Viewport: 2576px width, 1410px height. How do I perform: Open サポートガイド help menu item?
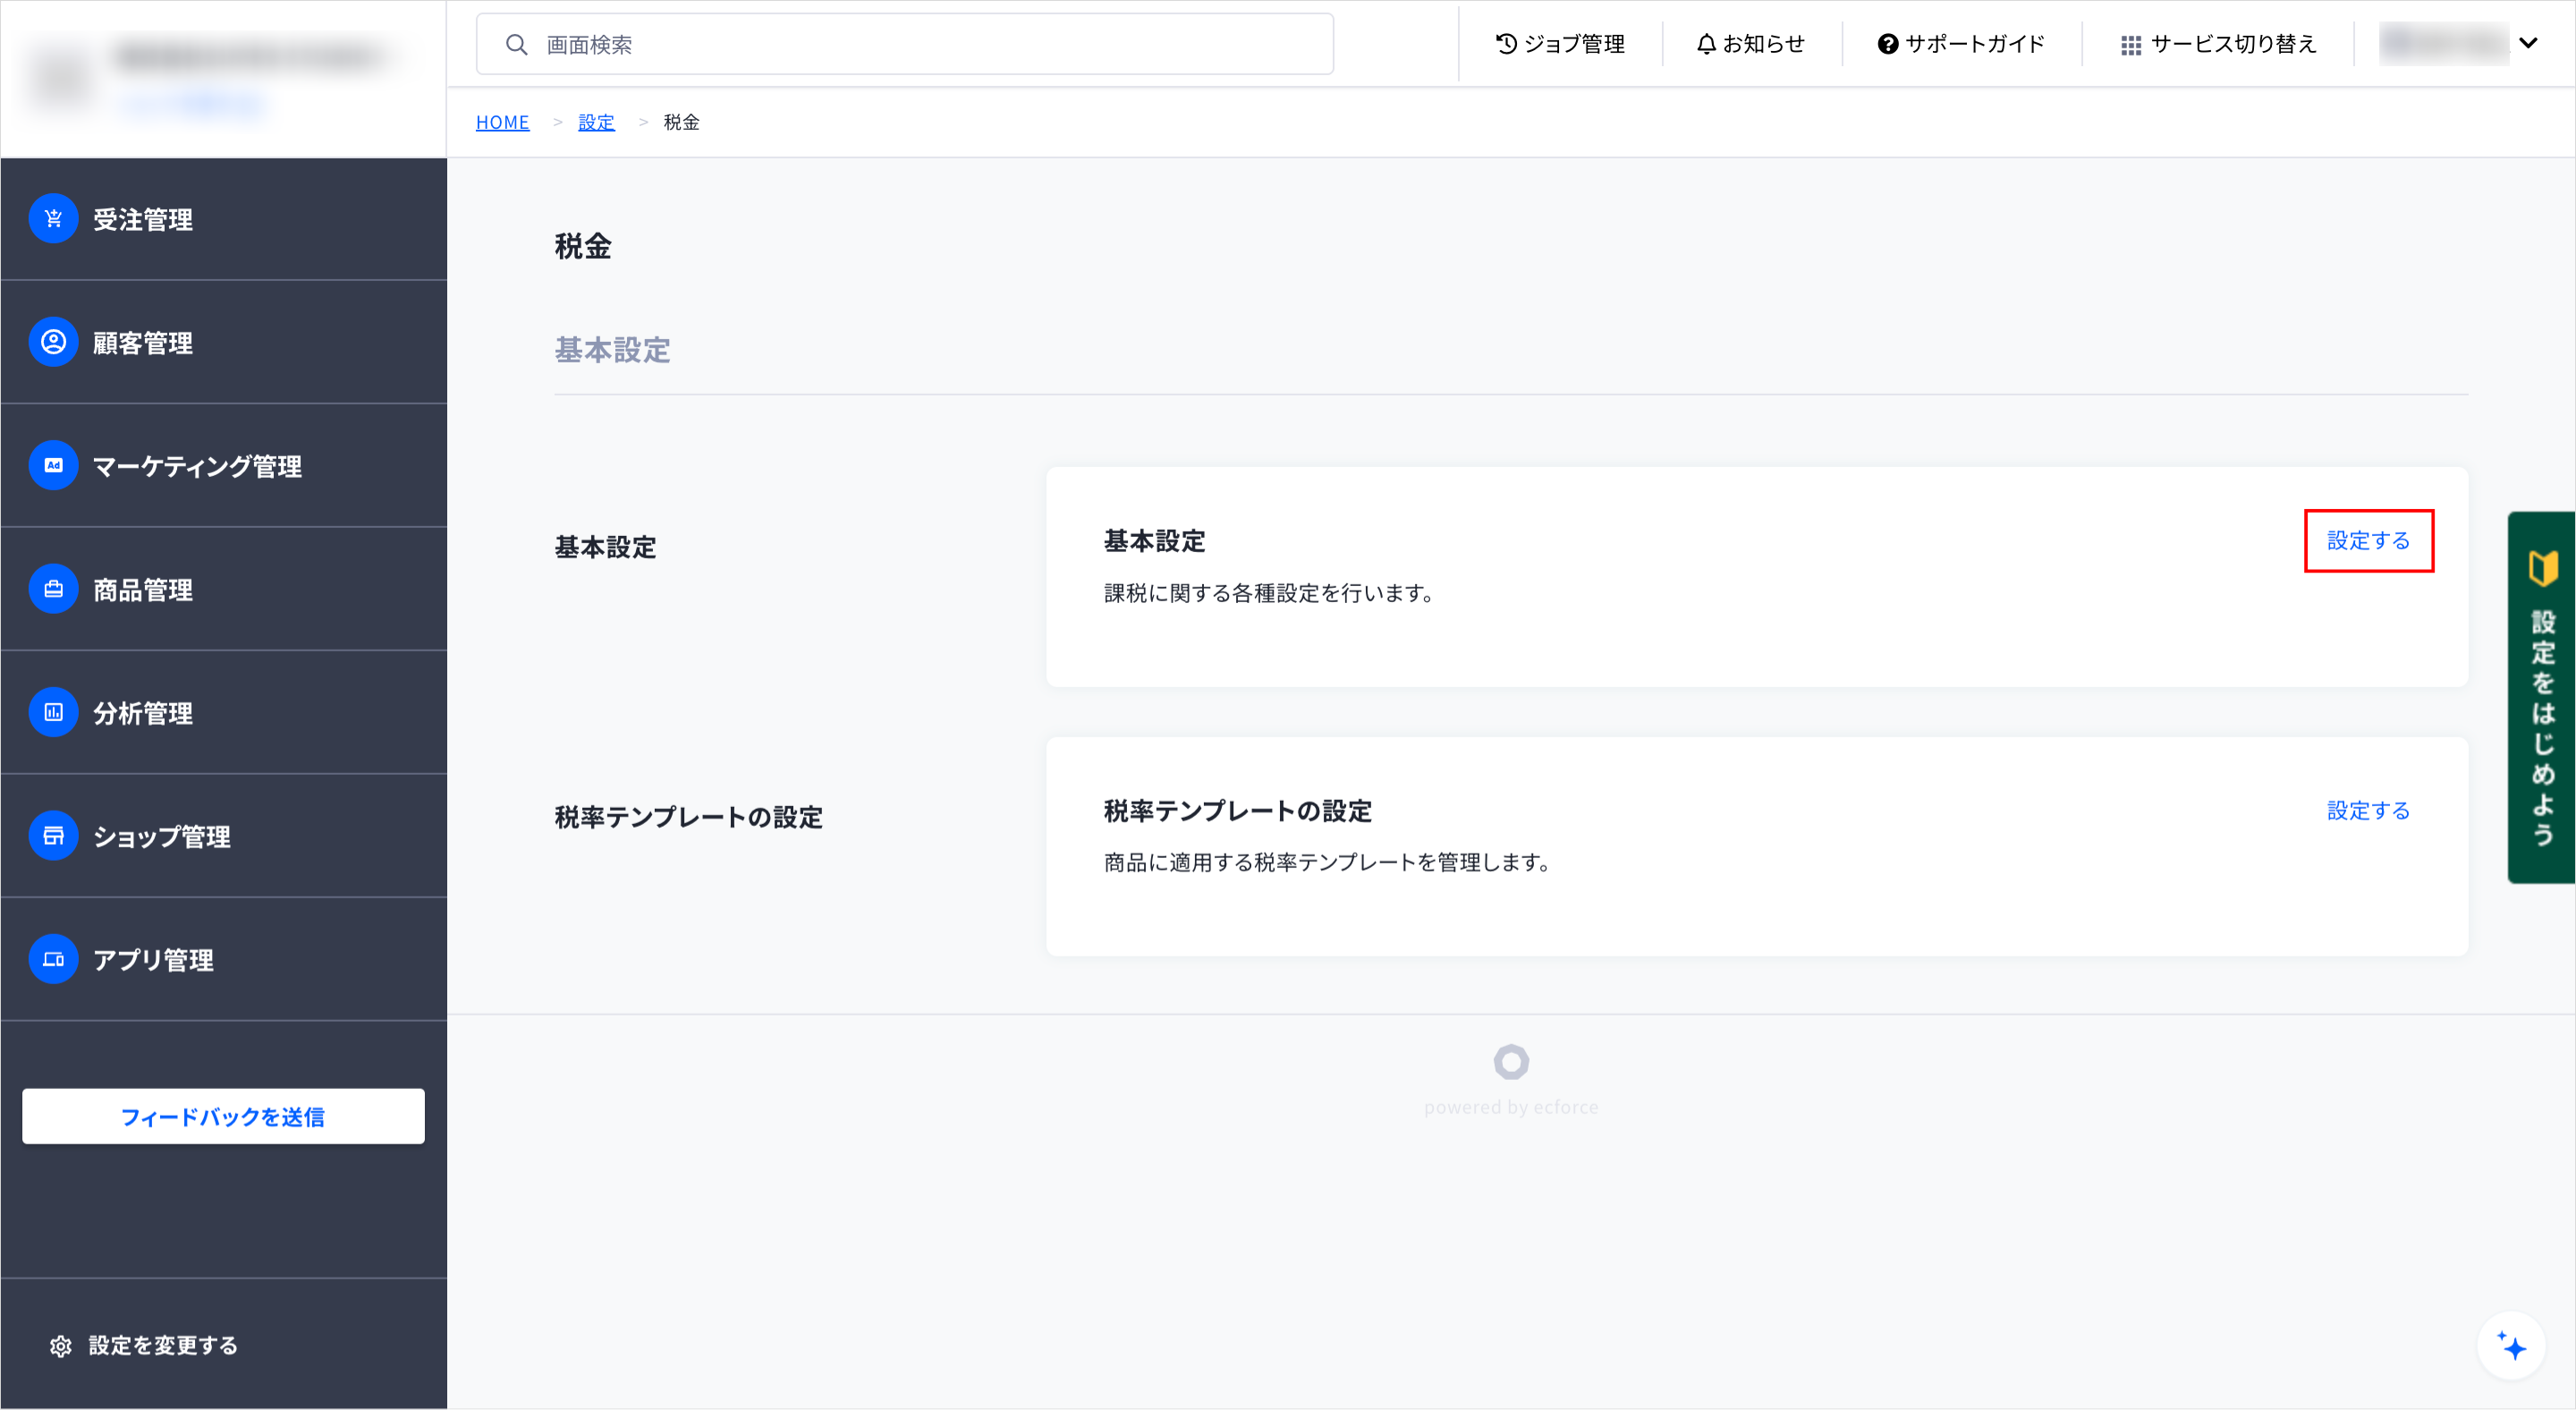click(x=1961, y=44)
